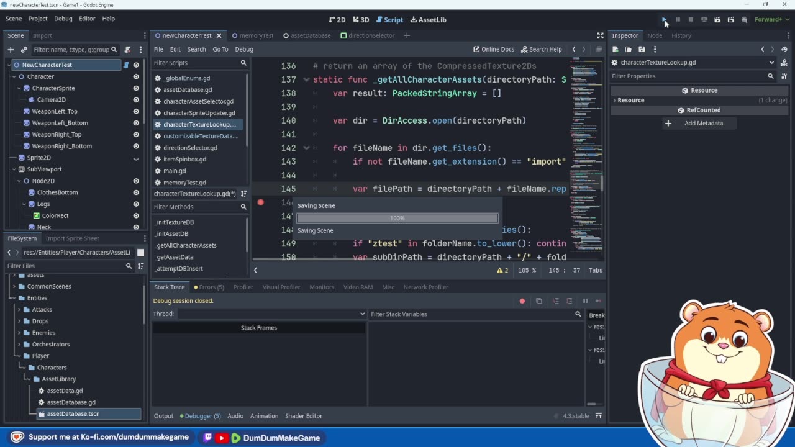Toggle visibility of the ClothesBottom node
This screenshot has width=795, height=447.
[x=136, y=192]
